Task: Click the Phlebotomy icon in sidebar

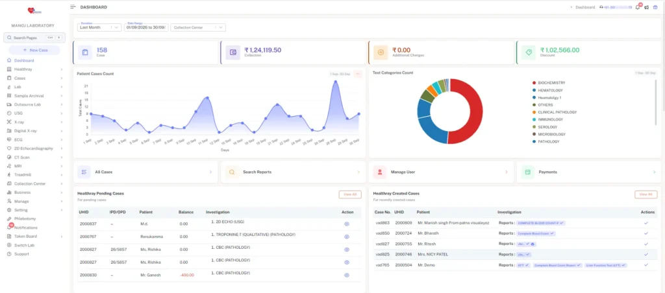Action: (x=9, y=218)
